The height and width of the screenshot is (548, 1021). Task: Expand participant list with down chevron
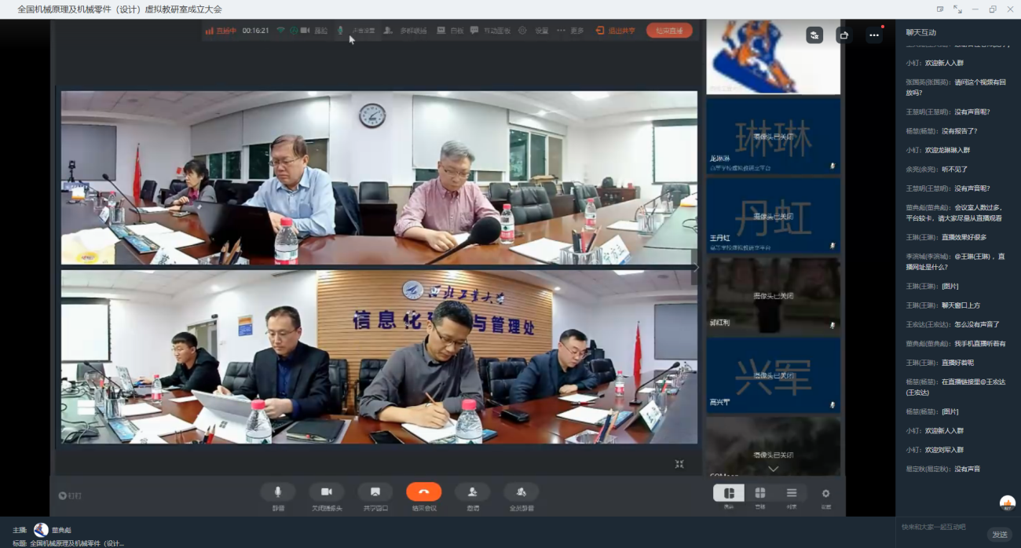click(773, 469)
